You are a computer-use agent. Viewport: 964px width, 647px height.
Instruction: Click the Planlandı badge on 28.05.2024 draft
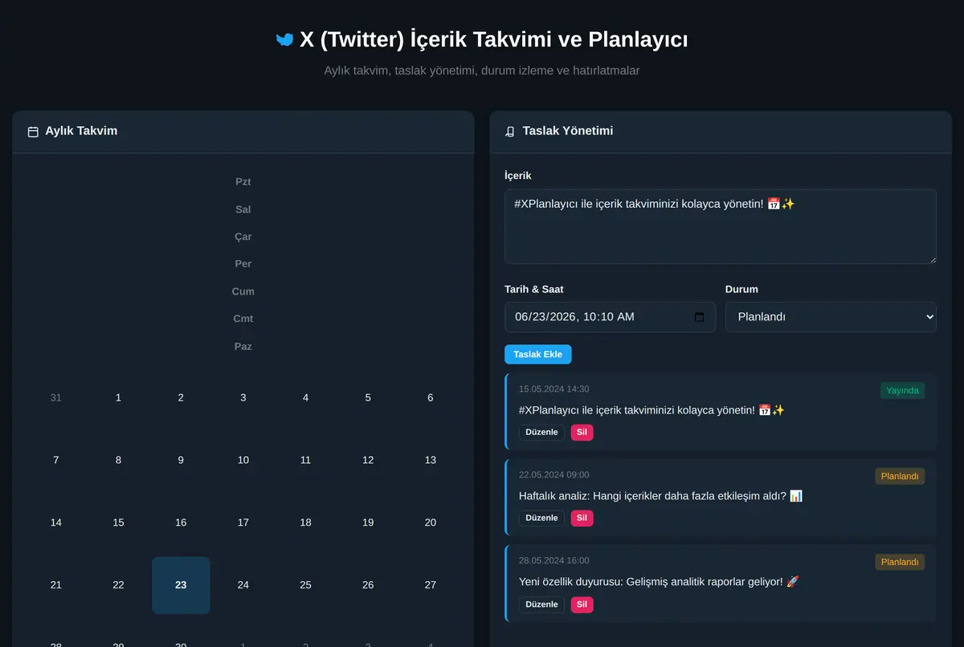tap(900, 562)
